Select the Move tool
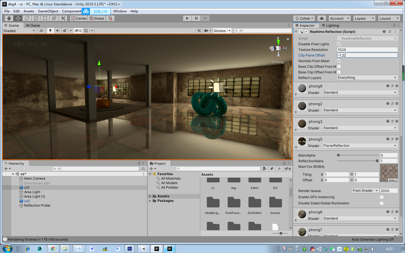 [x=18, y=18]
